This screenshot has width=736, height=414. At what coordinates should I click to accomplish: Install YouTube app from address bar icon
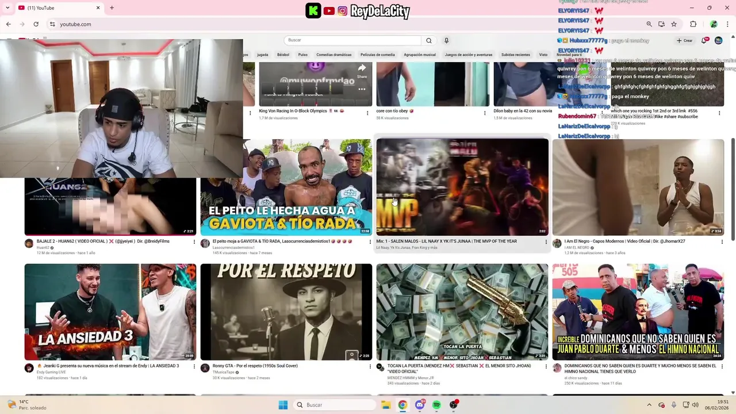[x=661, y=24]
